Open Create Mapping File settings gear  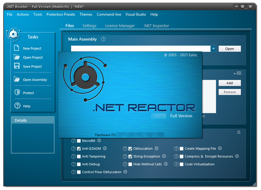coord(220,148)
